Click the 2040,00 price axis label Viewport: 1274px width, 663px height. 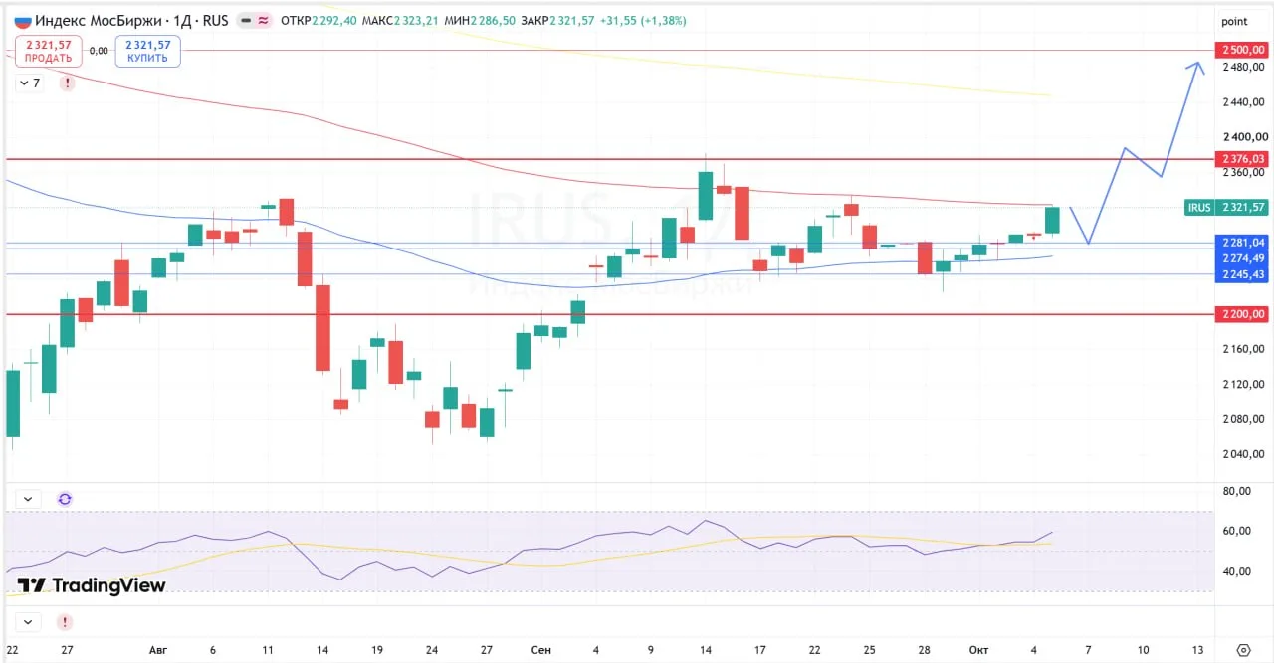1244,454
